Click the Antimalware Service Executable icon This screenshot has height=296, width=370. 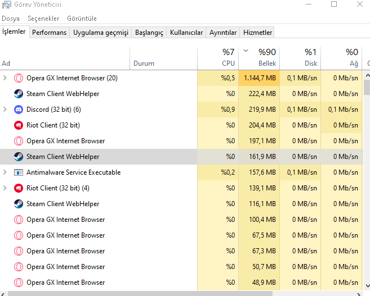[18, 172]
